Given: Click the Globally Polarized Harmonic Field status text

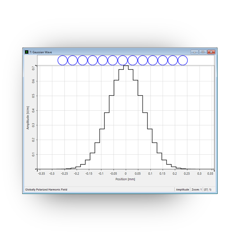Looking at the screenshot, I should (46, 190).
